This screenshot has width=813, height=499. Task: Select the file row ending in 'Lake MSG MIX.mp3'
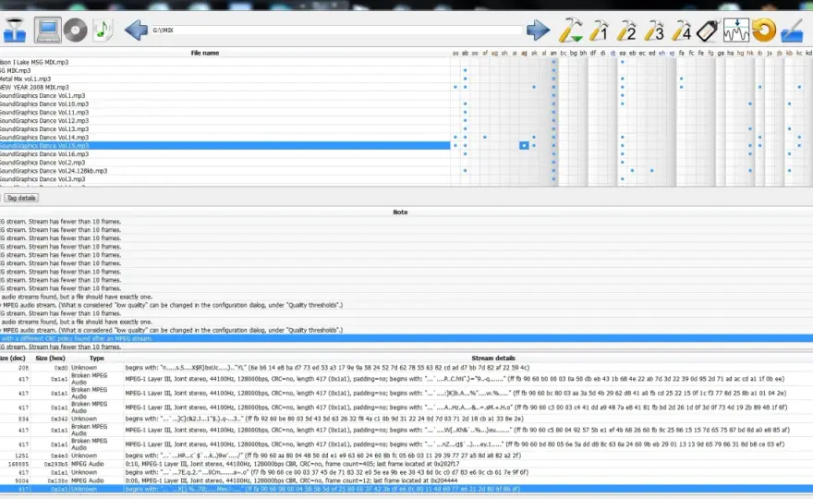225,62
